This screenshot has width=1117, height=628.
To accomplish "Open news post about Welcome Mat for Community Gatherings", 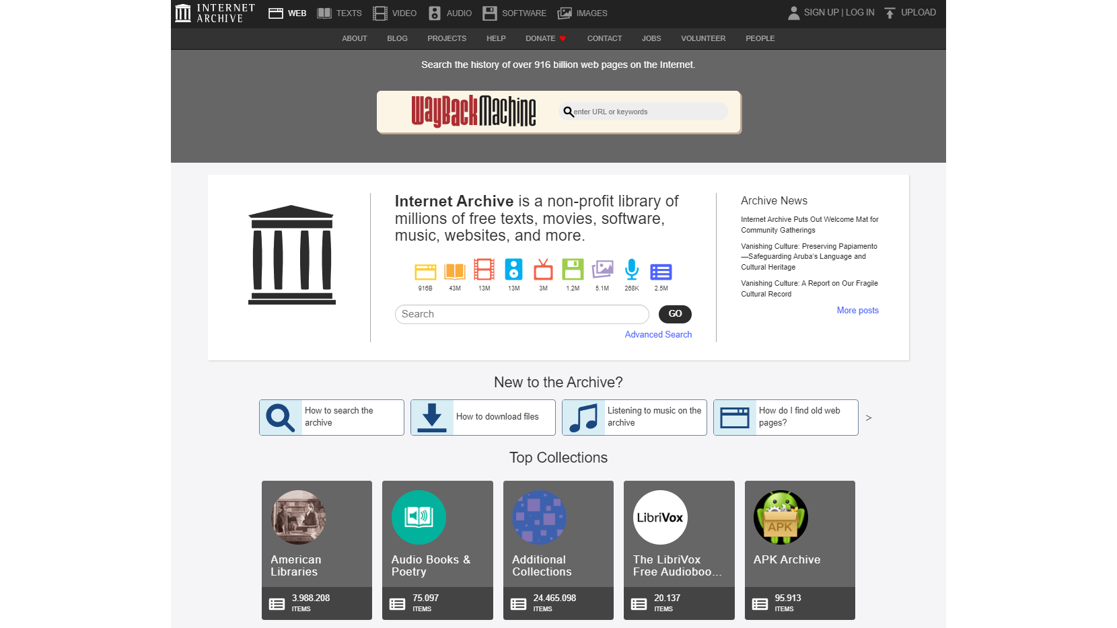I will pos(809,225).
